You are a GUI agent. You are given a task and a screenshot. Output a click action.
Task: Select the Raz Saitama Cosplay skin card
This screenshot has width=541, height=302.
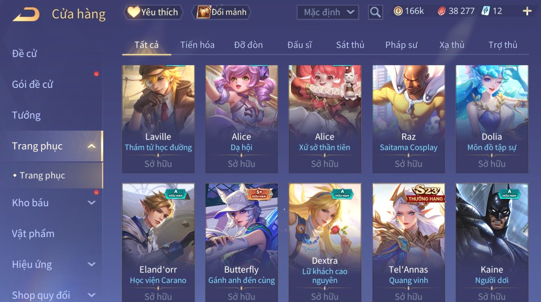[409, 119]
